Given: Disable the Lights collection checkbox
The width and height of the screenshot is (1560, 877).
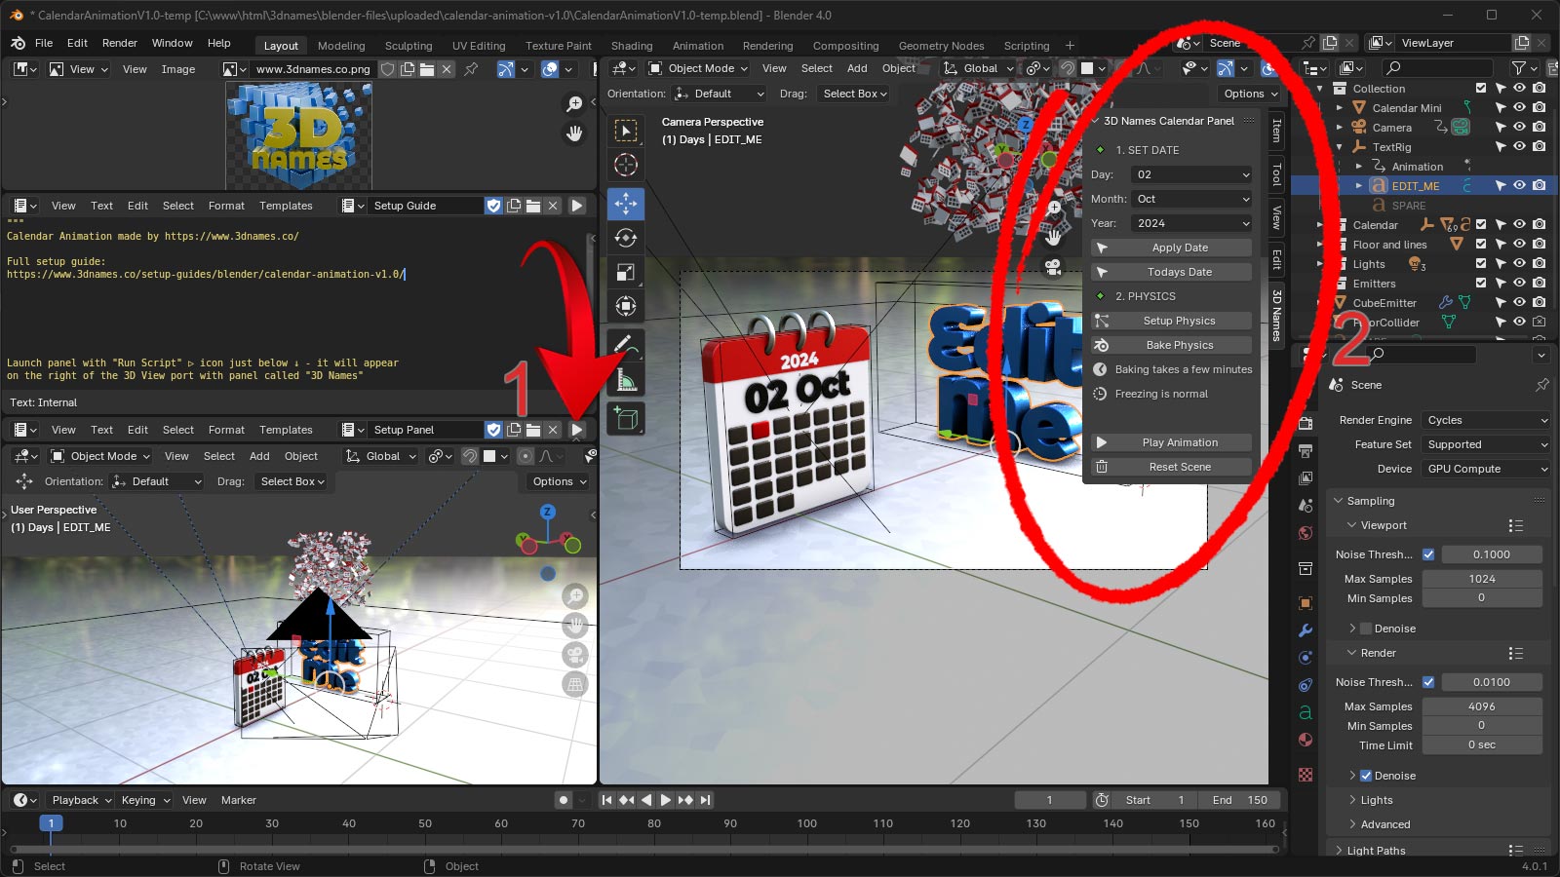Looking at the screenshot, I should [1480, 264].
